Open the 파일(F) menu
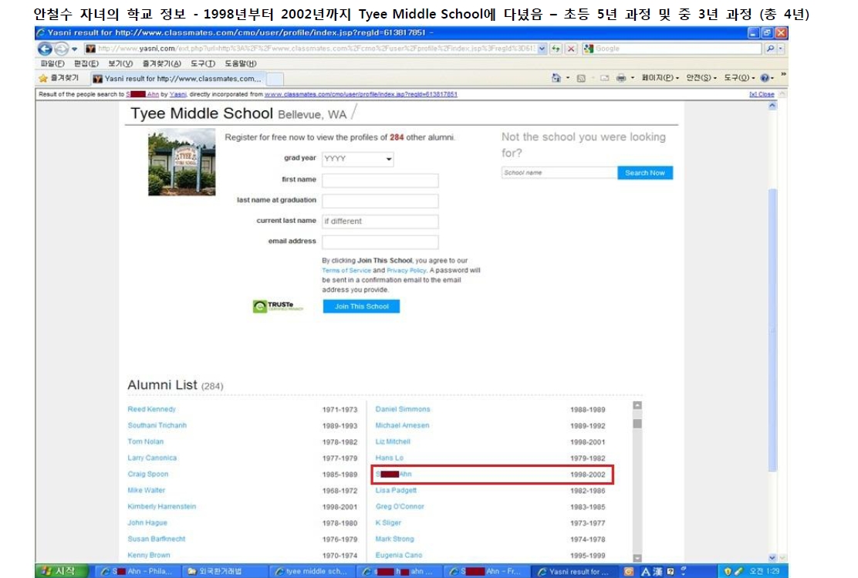The image size is (858, 578). 52,63
